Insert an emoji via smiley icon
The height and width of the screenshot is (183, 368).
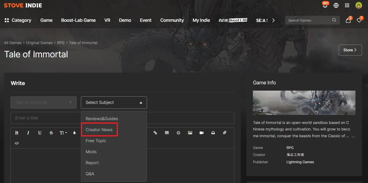tap(178, 133)
